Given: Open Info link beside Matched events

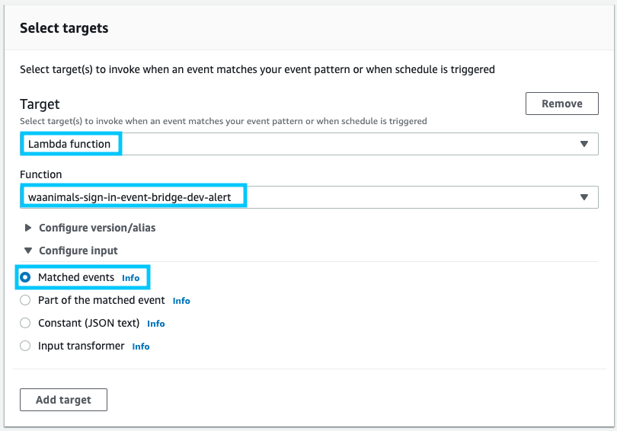Looking at the screenshot, I should (x=131, y=279).
